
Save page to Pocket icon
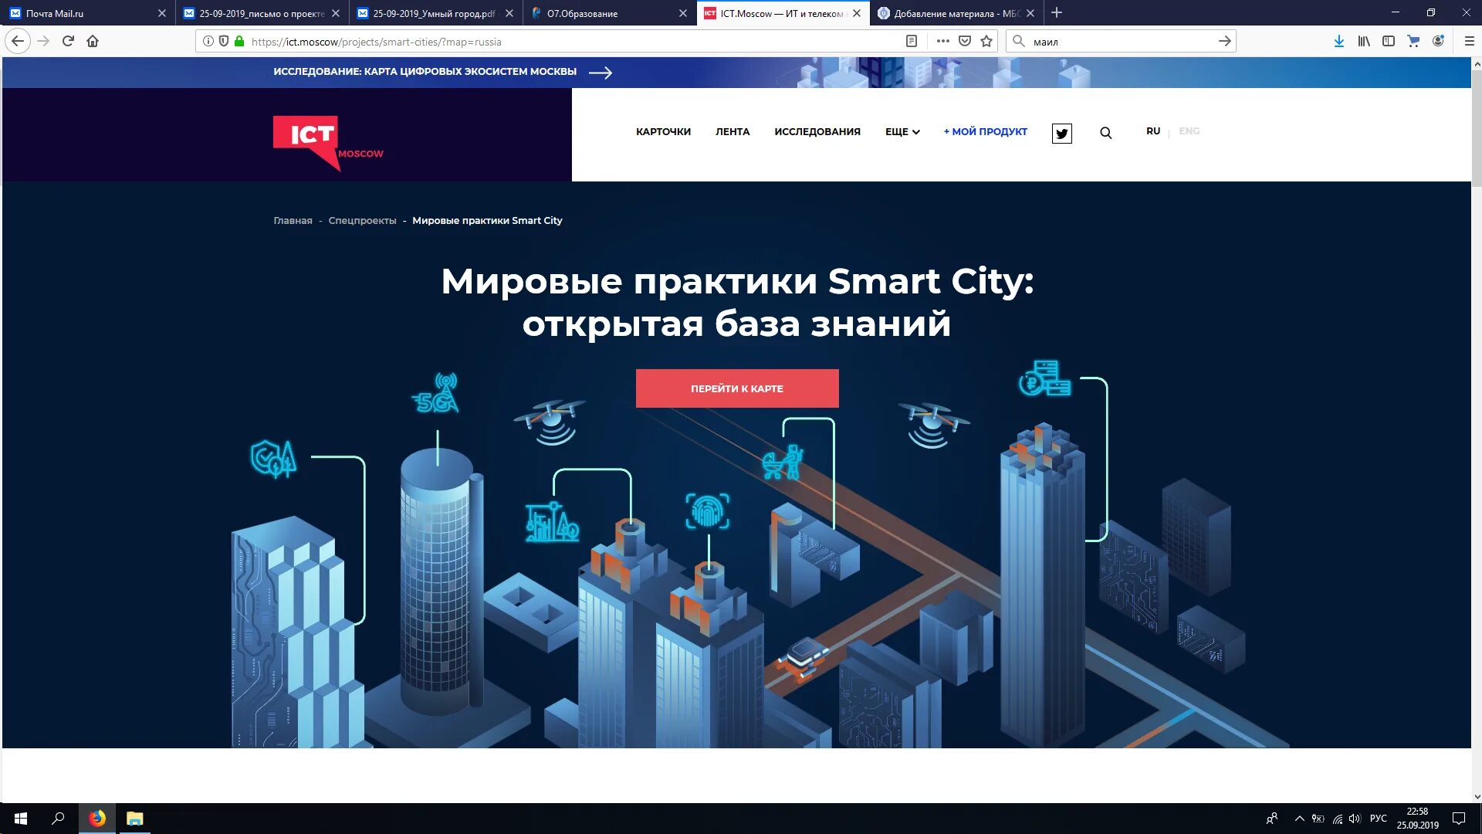(x=964, y=41)
